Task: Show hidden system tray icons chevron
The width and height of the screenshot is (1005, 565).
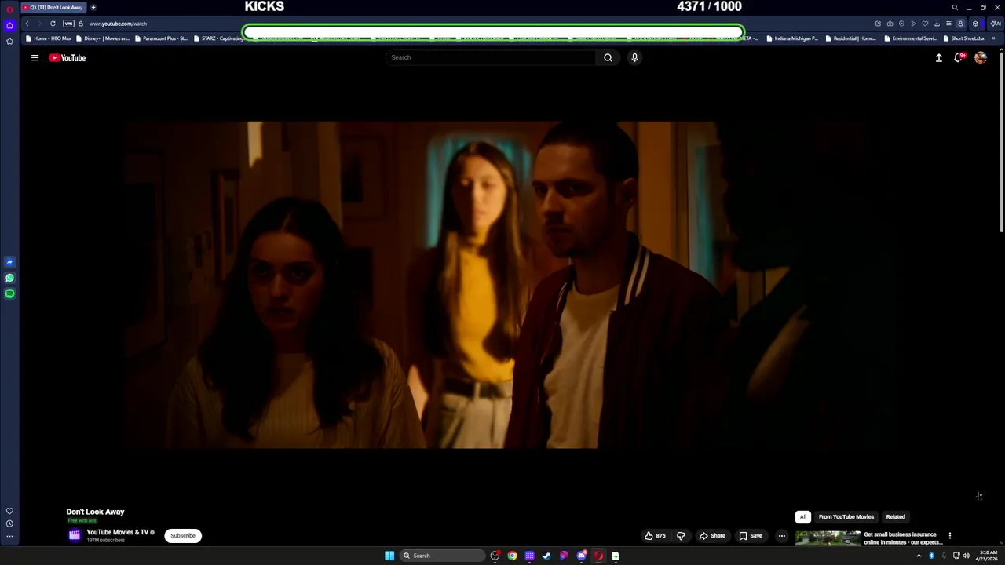Action: coord(919,556)
